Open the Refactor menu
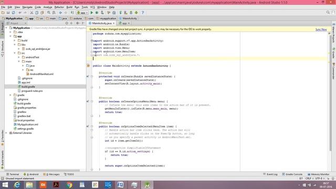The height and width of the screenshot is (189, 336). click(x=59, y=7)
